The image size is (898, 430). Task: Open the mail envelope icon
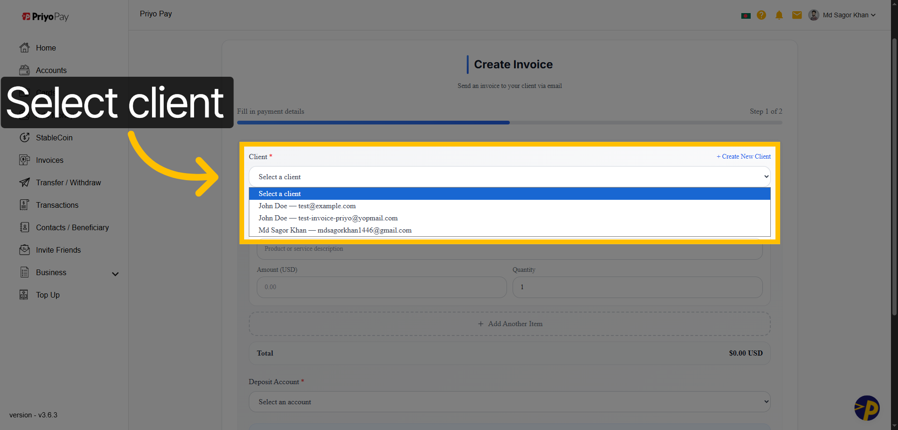click(x=797, y=15)
